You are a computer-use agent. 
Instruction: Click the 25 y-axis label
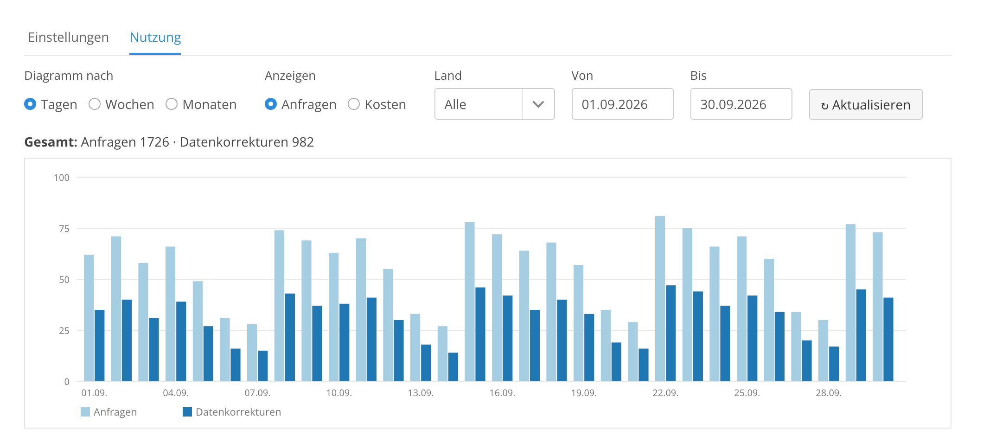[64, 331]
